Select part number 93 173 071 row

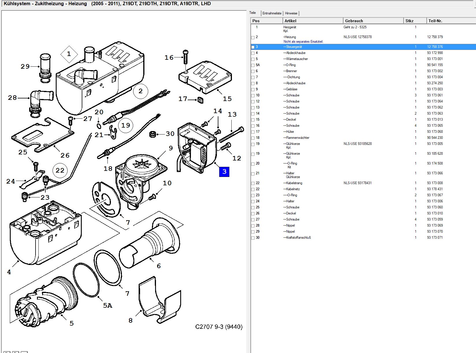363,238
